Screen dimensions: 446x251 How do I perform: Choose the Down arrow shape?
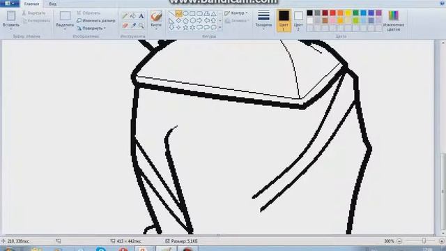171,27
